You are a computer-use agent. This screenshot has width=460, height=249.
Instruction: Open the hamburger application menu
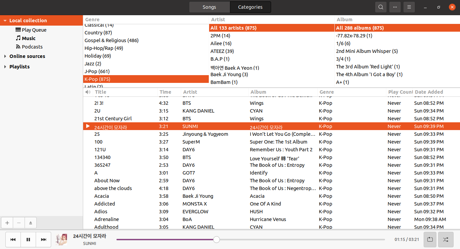pyautogui.click(x=409, y=7)
